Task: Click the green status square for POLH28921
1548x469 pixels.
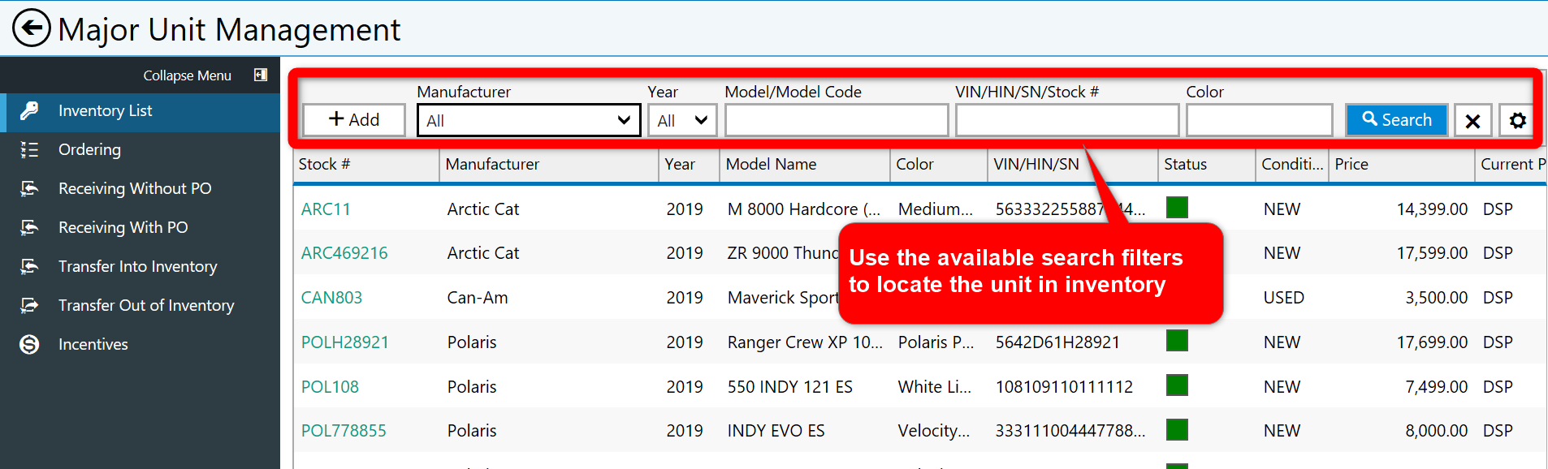Action: 1177,341
